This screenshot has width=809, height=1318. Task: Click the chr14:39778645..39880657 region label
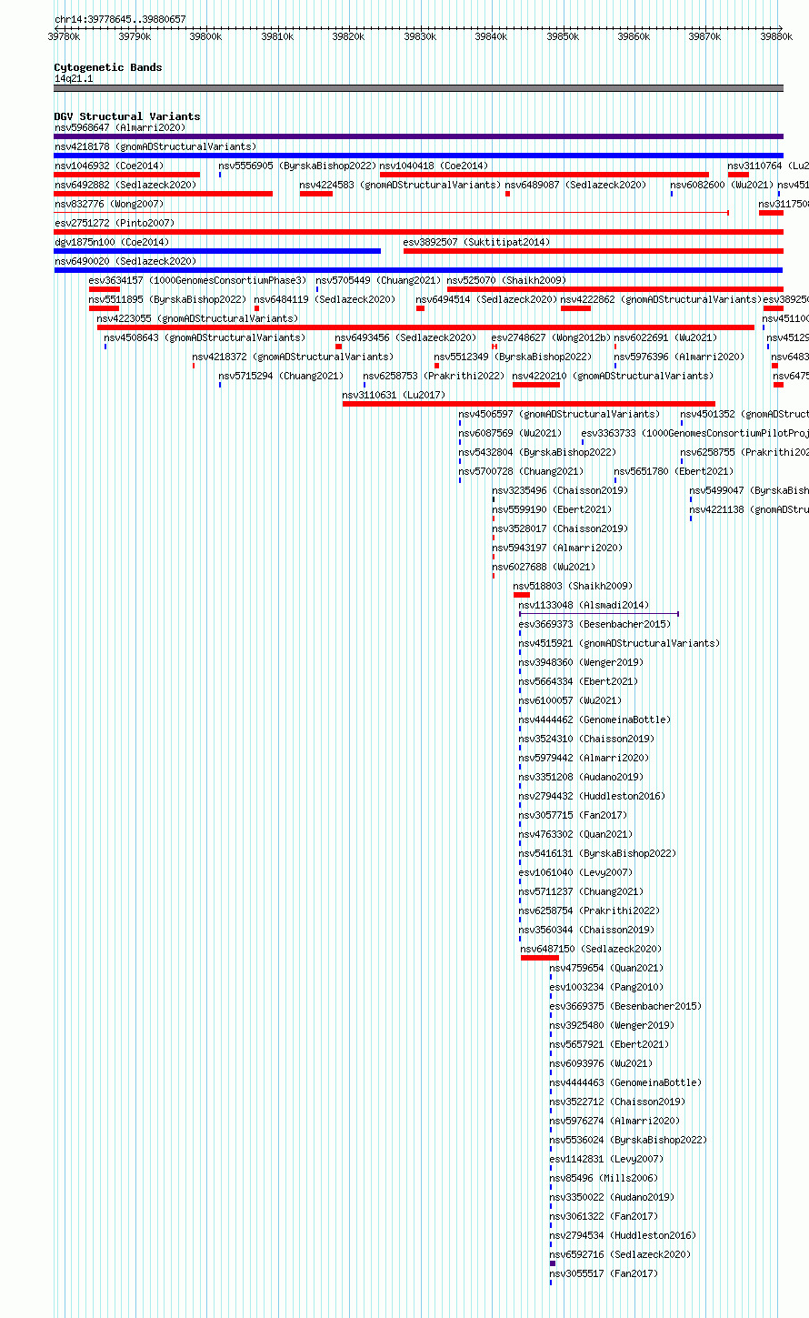120,19
